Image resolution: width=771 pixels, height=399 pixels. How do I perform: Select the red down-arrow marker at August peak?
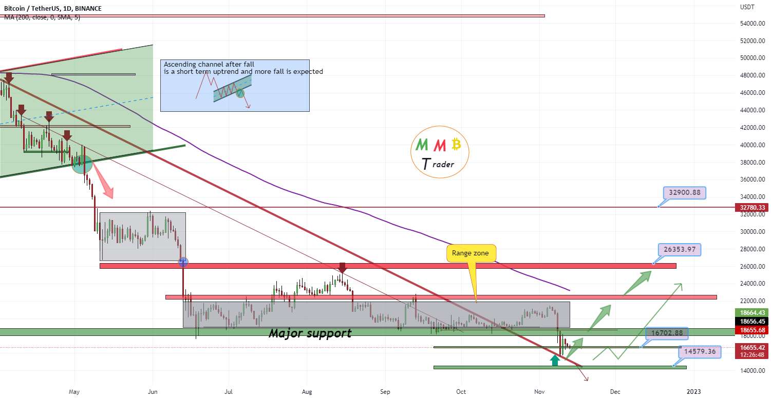click(342, 267)
